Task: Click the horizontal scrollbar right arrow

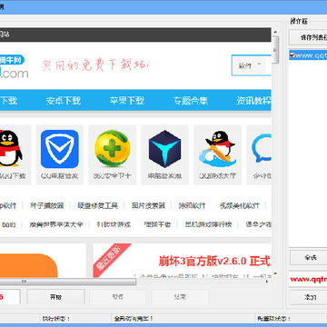Action: 267,282
